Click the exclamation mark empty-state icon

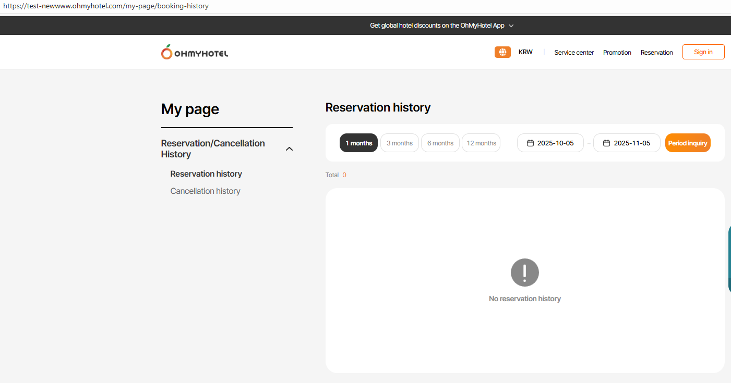524,273
